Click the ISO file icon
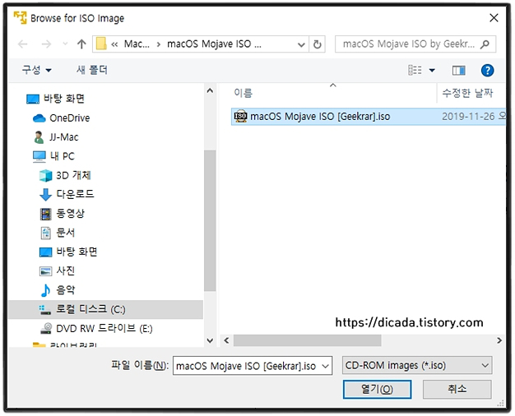This screenshot has width=515, height=416. coord(240,117)
